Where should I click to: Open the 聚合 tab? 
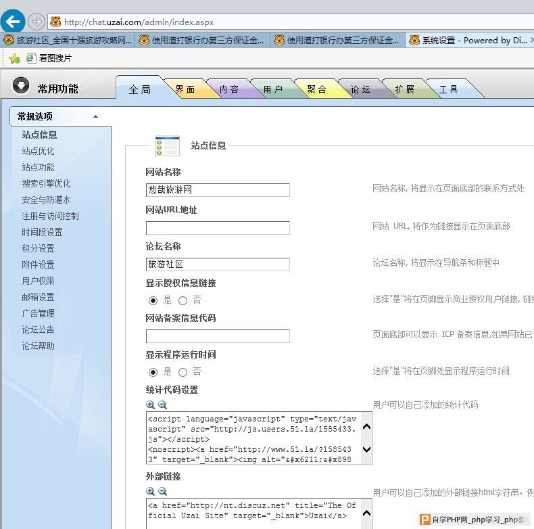pyautogui.click(x=317, y=89)
